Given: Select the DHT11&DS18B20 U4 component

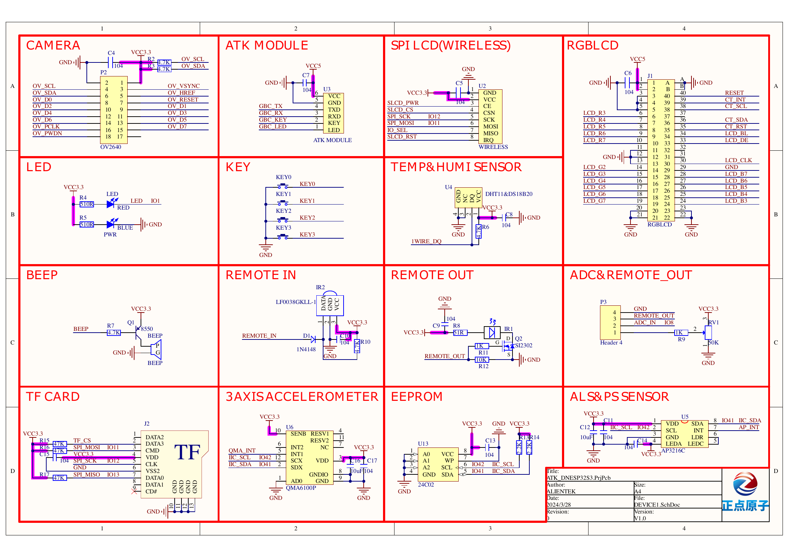Looking at the screenshot, I should tap(468, 197).
